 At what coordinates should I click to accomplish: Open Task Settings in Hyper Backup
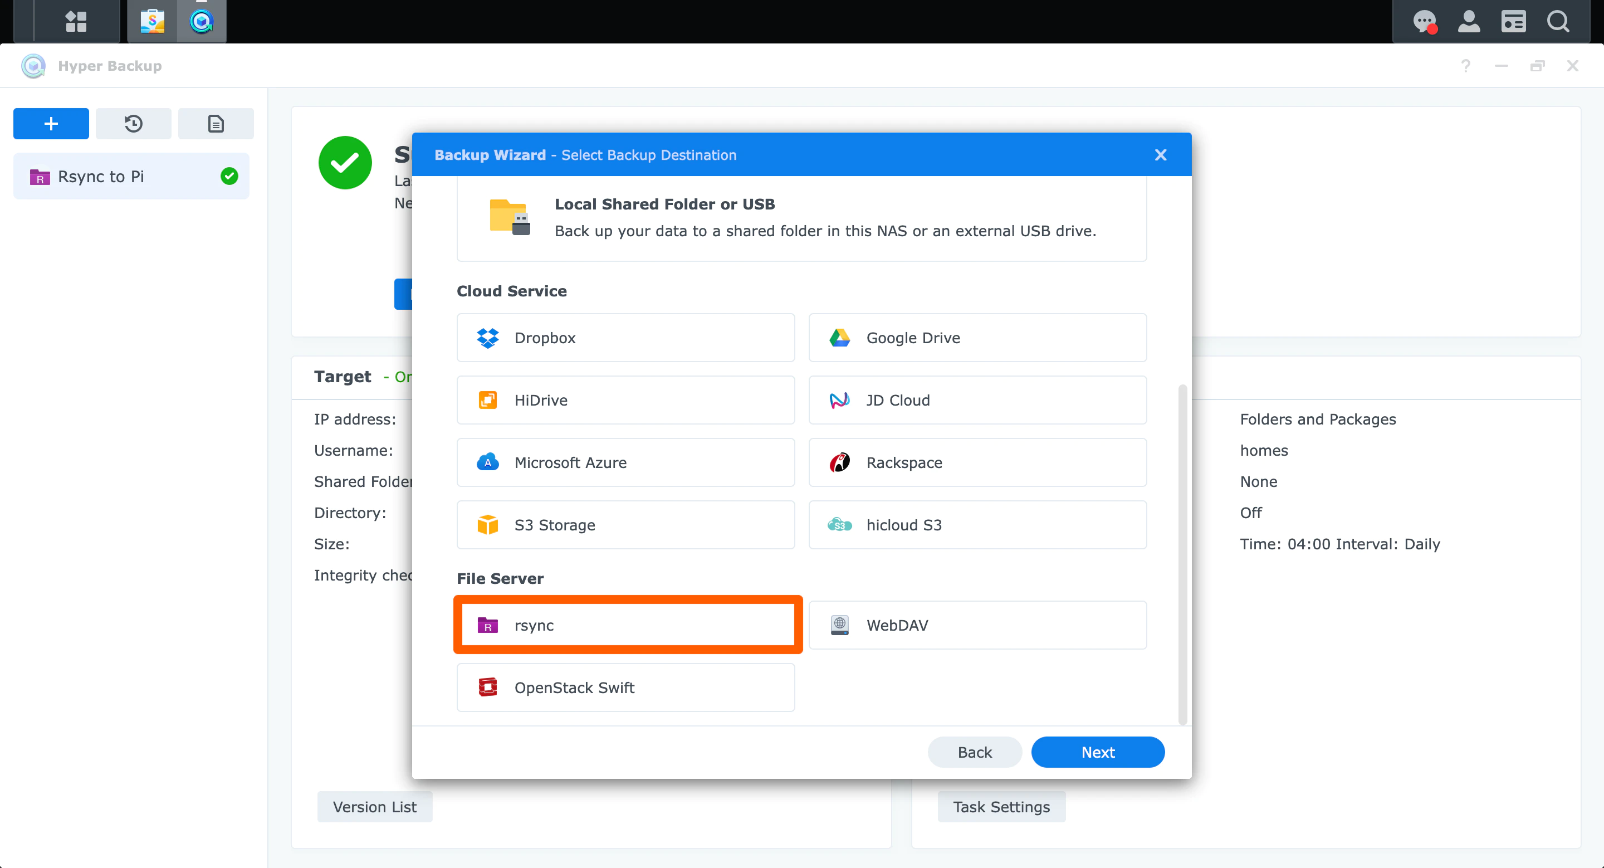[1001, 806]
